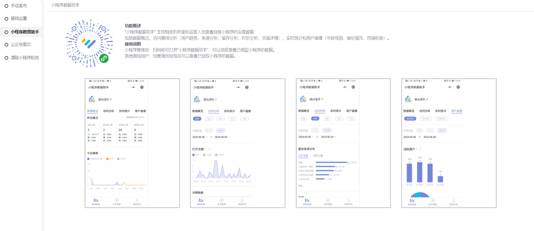Select the 年龄性别 pill in fourth screenshot
Screen dimensions: 534x231
(x=410, y=119)
